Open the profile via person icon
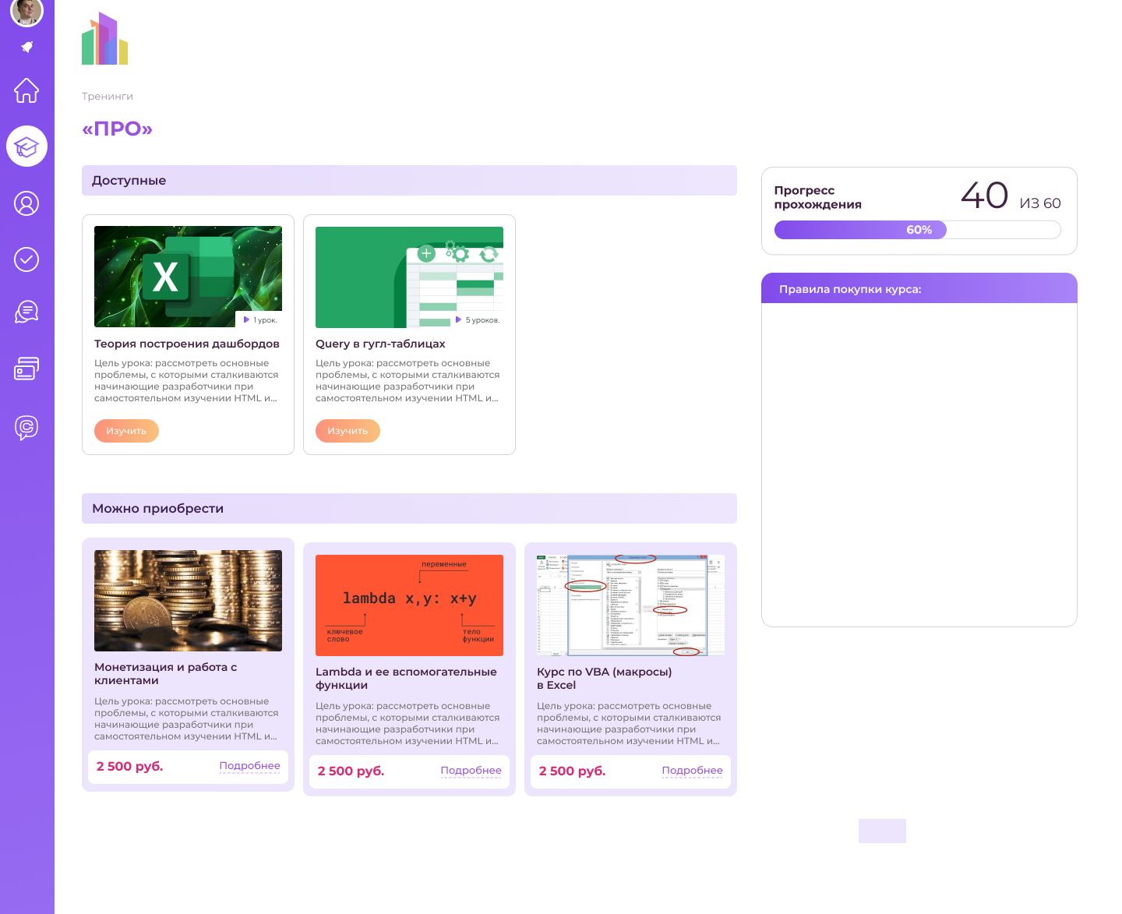 click(x=26, y=203)
